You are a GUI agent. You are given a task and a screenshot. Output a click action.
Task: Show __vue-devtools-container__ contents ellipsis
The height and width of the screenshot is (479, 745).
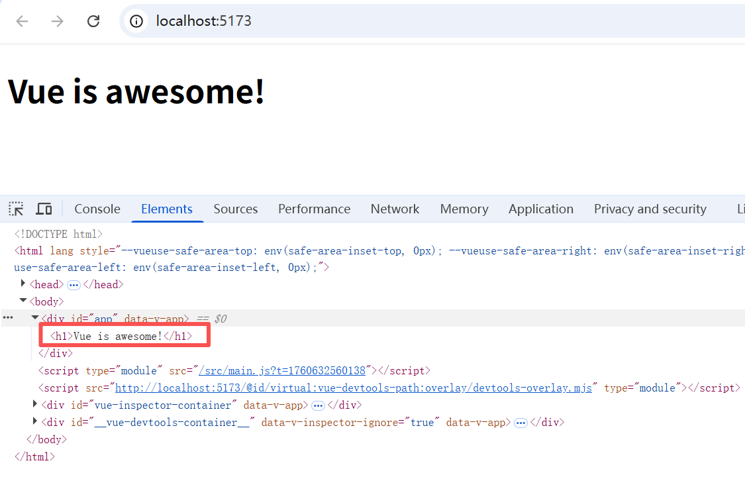521,423
